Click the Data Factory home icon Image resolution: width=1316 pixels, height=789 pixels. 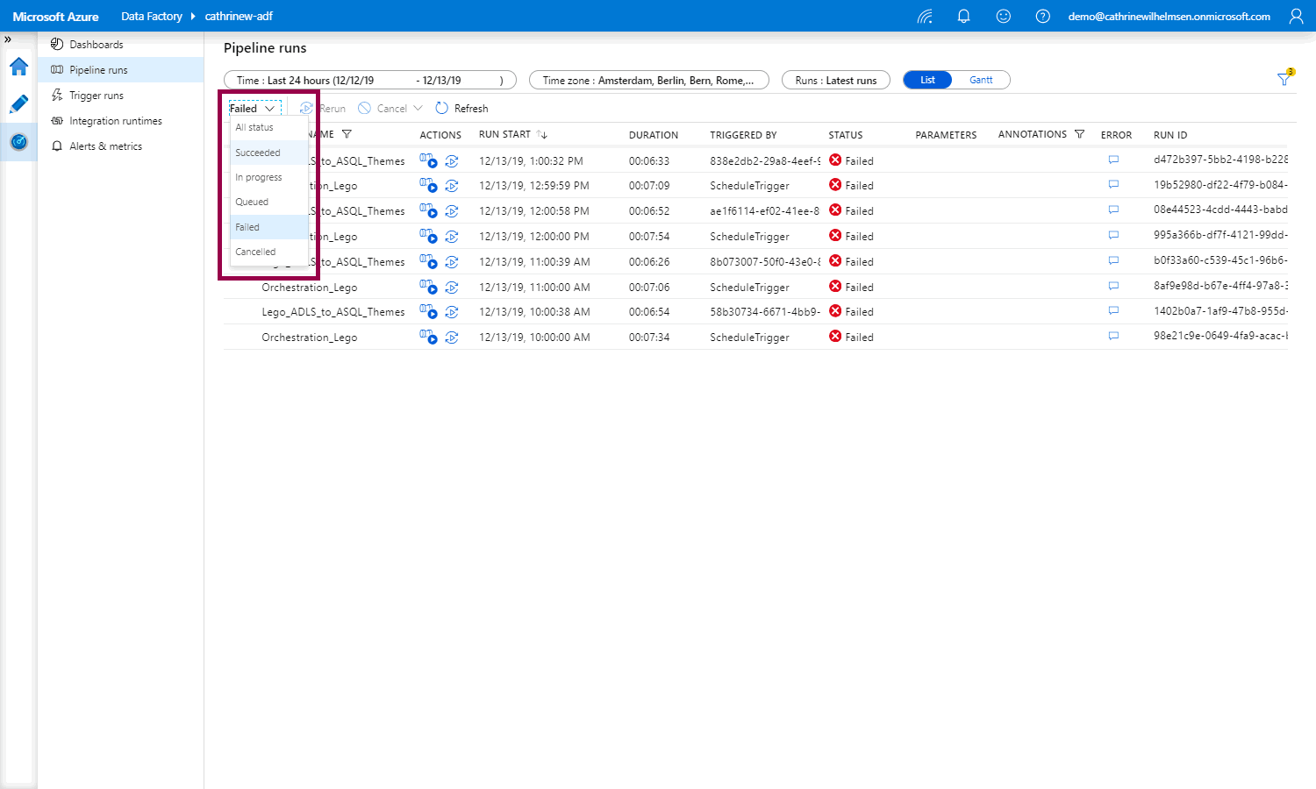(18, 67)
